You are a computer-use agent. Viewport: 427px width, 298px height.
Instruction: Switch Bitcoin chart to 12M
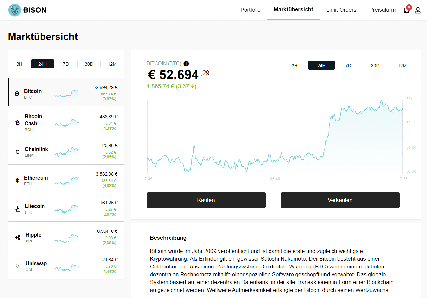coord(402,66)
